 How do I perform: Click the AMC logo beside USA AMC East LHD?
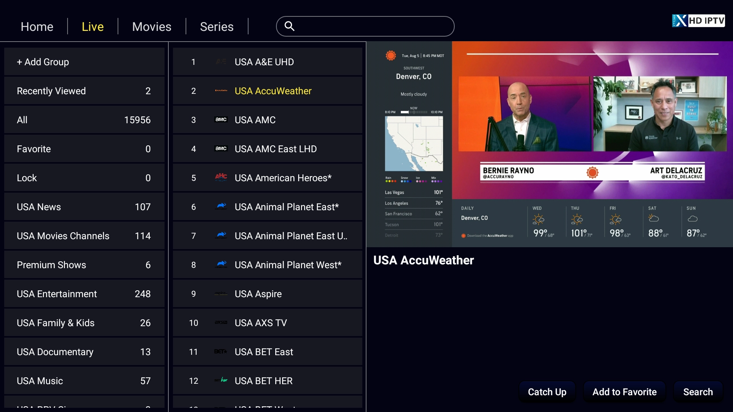221,148
